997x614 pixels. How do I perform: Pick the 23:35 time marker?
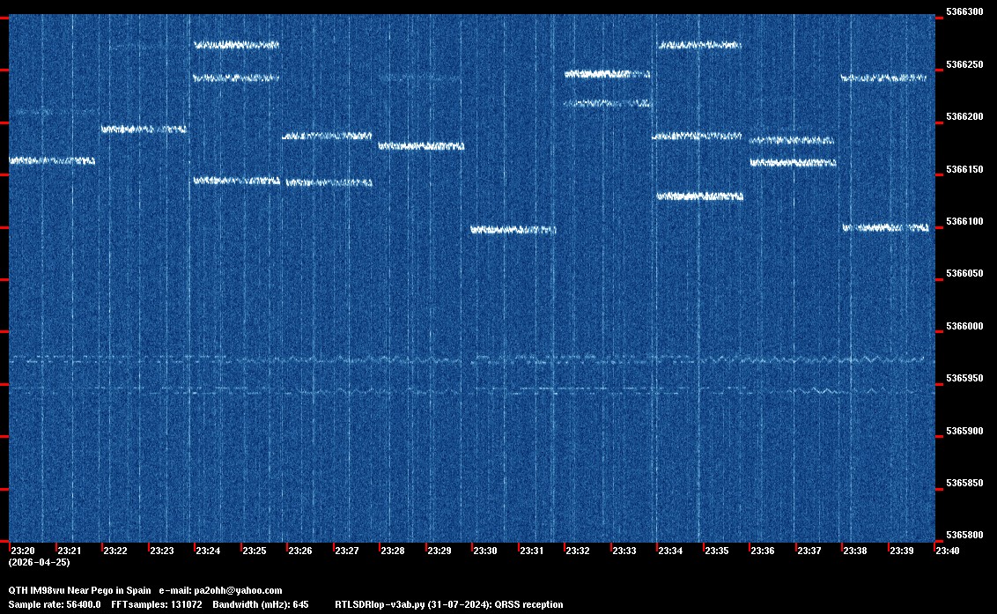[717, 551]
